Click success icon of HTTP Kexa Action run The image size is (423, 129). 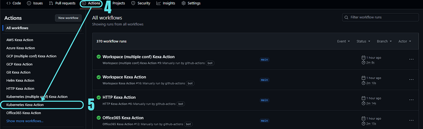coord(98,97)
